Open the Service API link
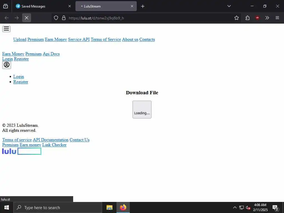 (79, 39)
